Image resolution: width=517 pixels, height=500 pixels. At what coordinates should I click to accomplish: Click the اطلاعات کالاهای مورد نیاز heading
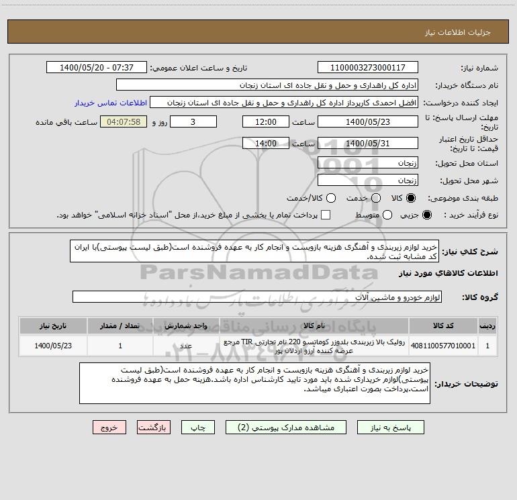coord(448,273)
